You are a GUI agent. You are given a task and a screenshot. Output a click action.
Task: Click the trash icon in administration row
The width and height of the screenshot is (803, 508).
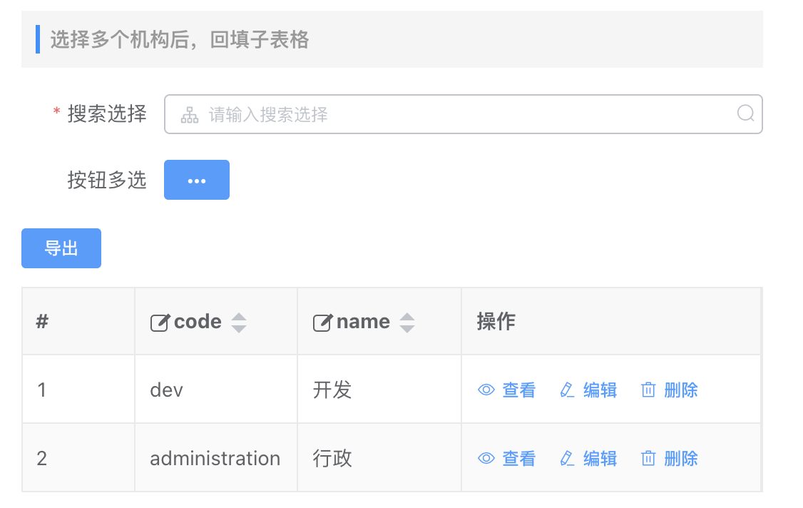[x=648, y=458]
